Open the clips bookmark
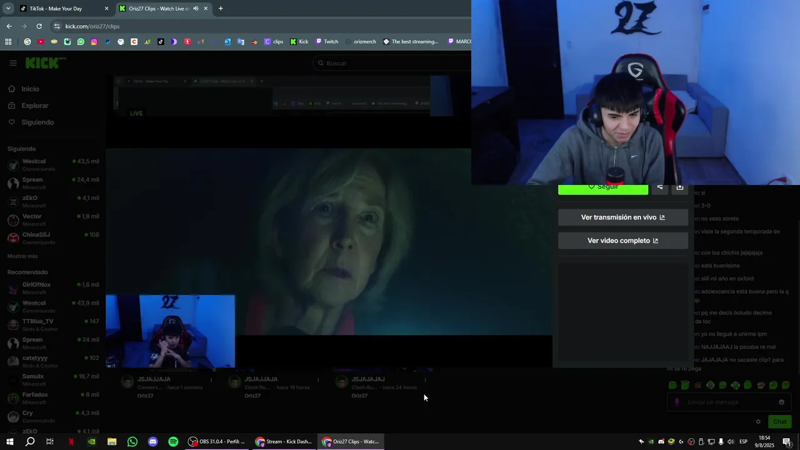This screenshot has height=450, width=800. coord(274,42)
